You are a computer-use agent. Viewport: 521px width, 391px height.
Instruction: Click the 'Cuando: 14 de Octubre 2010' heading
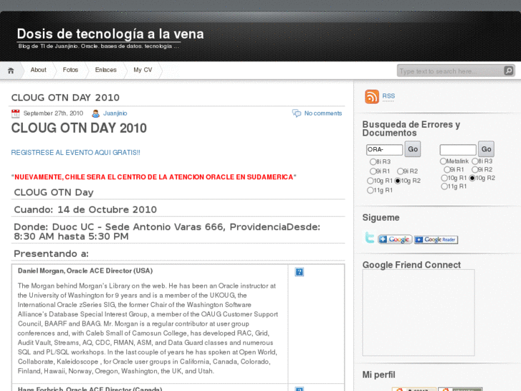[85, 209]
